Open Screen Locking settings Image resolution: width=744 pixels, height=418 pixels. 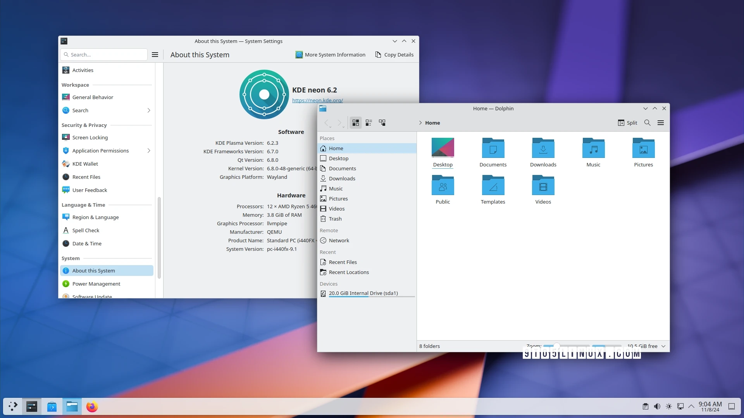pos(107,137)
